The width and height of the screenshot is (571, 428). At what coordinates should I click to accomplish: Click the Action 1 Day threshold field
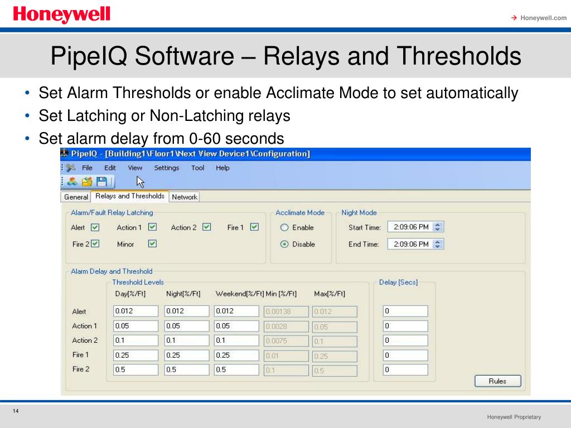[136, 325]
